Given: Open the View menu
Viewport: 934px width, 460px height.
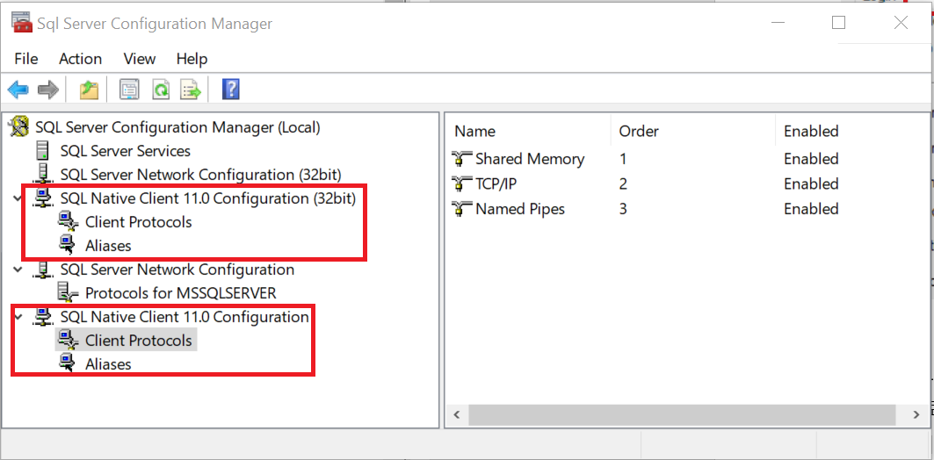Looking at the screenshot, I should [x=140, y=59].
